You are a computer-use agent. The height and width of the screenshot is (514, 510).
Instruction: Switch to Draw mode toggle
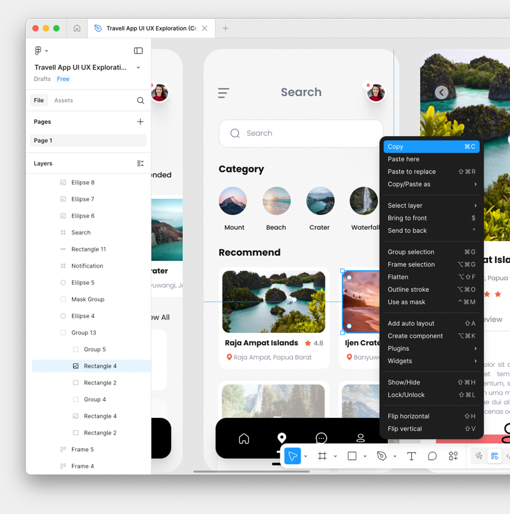coord(479,456)
